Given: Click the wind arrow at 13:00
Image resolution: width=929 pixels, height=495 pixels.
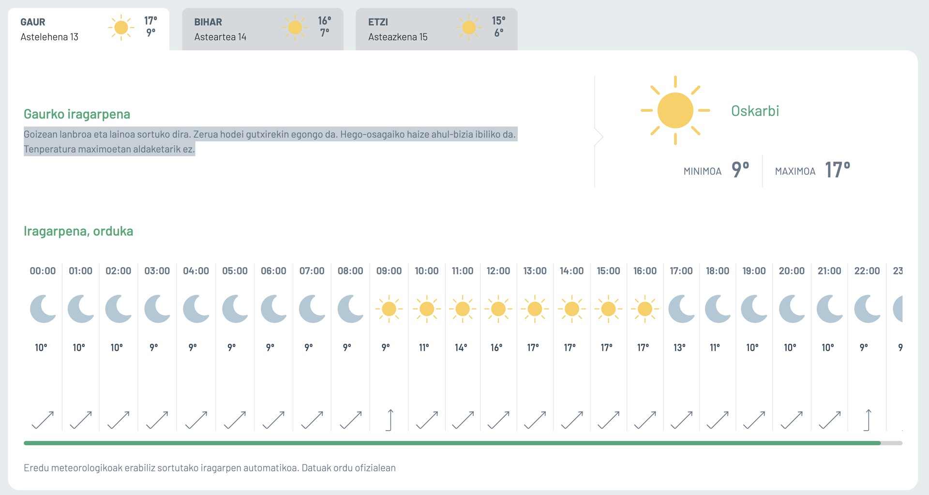Looking at the screenshot, I should [535, 420].
